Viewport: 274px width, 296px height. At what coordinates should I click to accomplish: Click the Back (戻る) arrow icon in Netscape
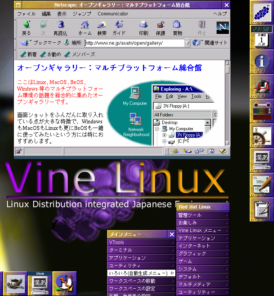click(27, 25)
